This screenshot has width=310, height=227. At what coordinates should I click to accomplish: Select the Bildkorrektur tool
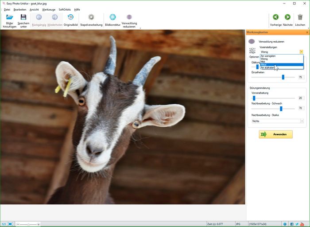coord(112,18)
